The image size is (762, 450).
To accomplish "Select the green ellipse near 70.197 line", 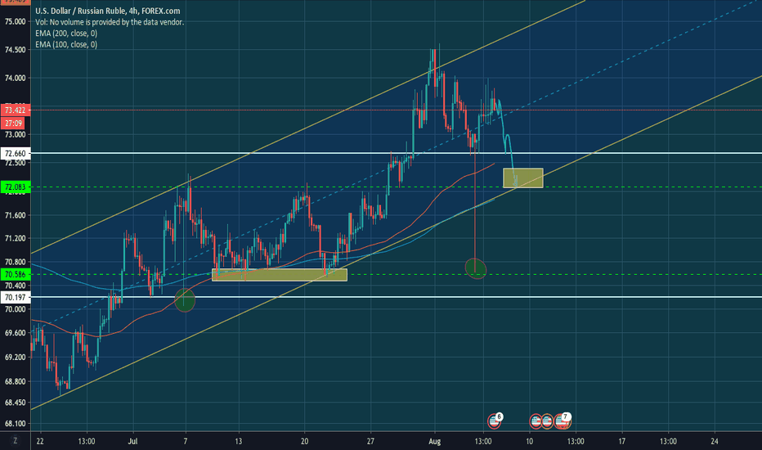I will pos(185,299).
